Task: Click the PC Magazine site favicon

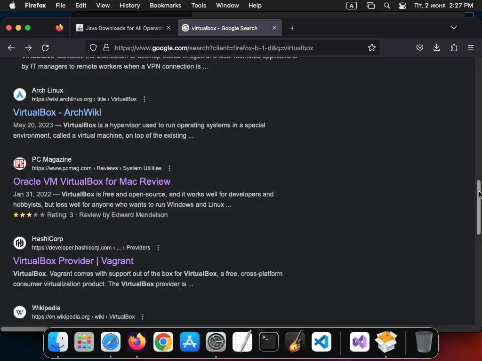Action: point(20,164)
